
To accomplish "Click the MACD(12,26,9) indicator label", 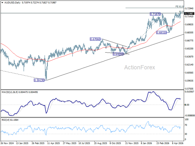I will point(10,92).
